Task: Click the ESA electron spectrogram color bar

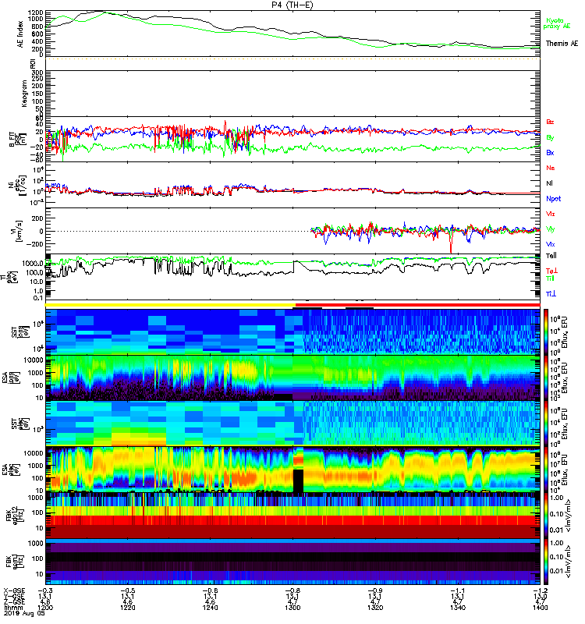Action: 545,470
